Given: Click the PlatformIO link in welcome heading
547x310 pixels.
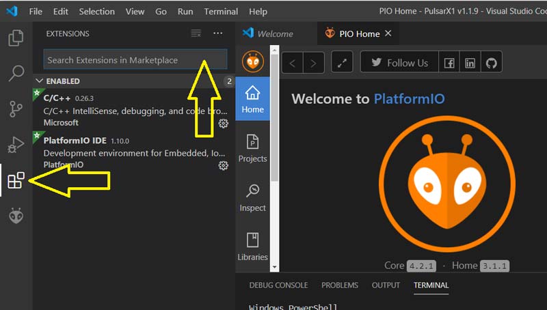Looking at the screenshot, I should tap(409, 99).
